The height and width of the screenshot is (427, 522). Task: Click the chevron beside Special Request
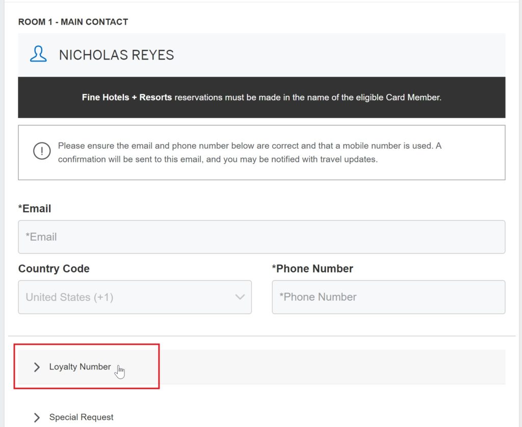coord(36,417)
